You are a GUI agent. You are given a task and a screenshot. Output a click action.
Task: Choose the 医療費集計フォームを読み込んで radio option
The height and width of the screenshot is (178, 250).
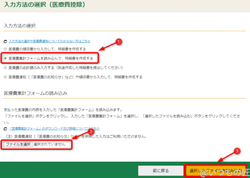coord(5,58)
